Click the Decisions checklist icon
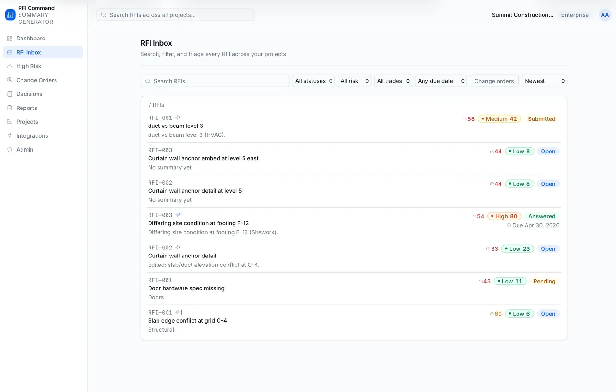The height and width of the screenshot is (392, 616). [10, 94]
